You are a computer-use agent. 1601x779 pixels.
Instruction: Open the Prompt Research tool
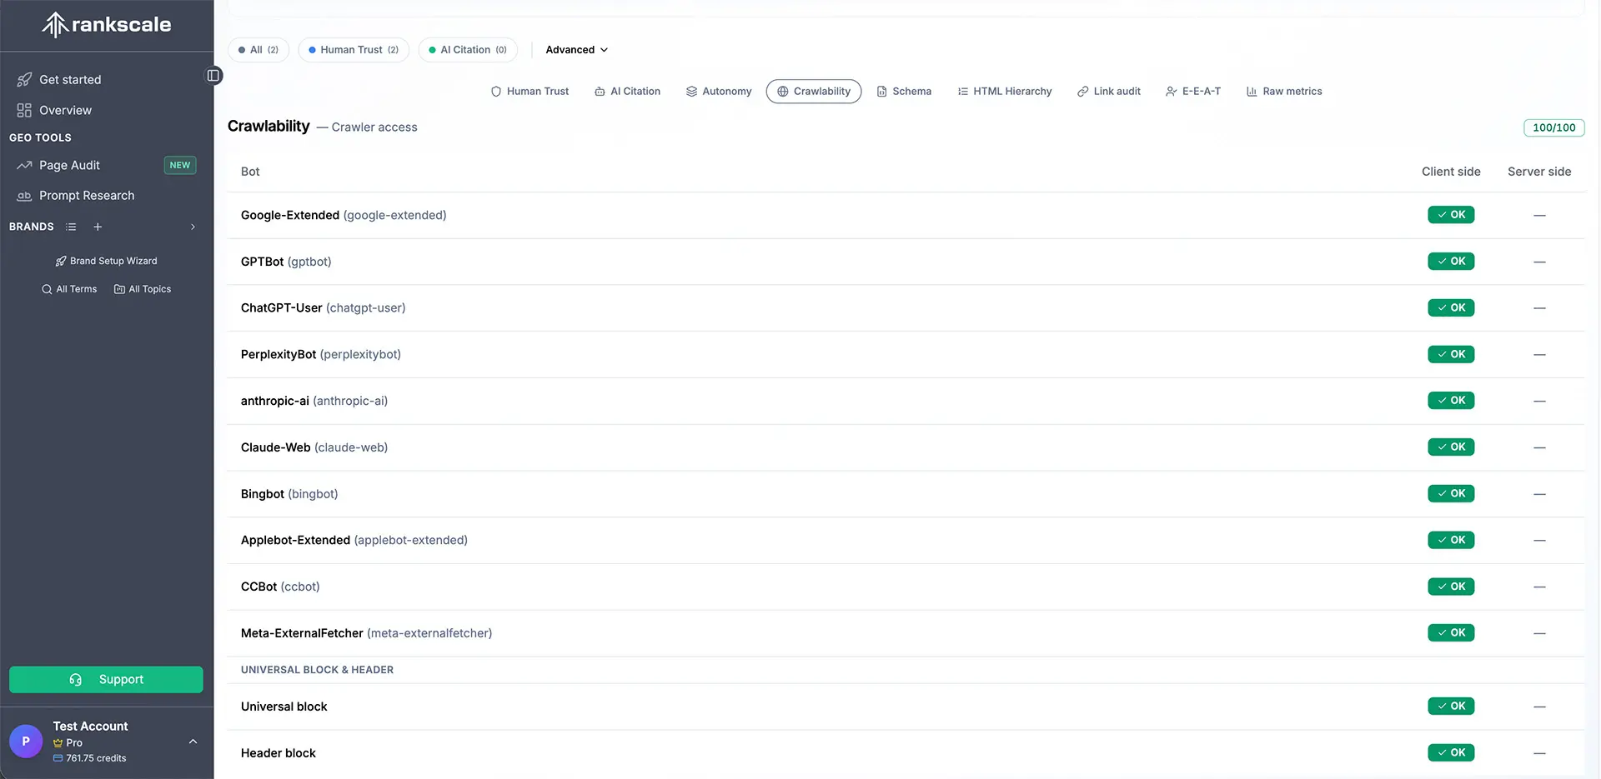click(87, 195)
